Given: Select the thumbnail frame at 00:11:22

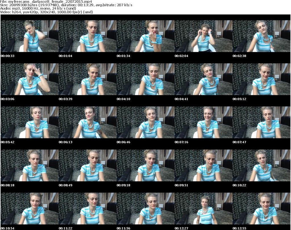Looking at the screenshot, I should pos(88,209).
